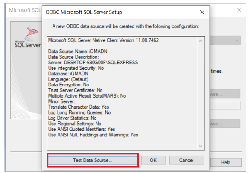The height and width of the screenshot is (173, 248).
Task: Open Help in the background wizard
Action: (x=226, y=162)
